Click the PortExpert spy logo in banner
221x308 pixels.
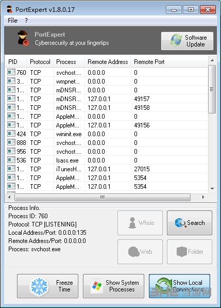pyautogui.click(x=23, y=38)
